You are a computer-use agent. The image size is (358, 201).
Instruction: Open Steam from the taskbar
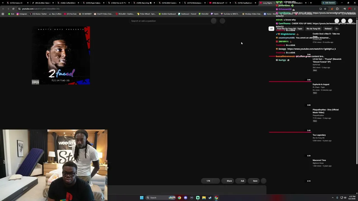tap(210, 198)
